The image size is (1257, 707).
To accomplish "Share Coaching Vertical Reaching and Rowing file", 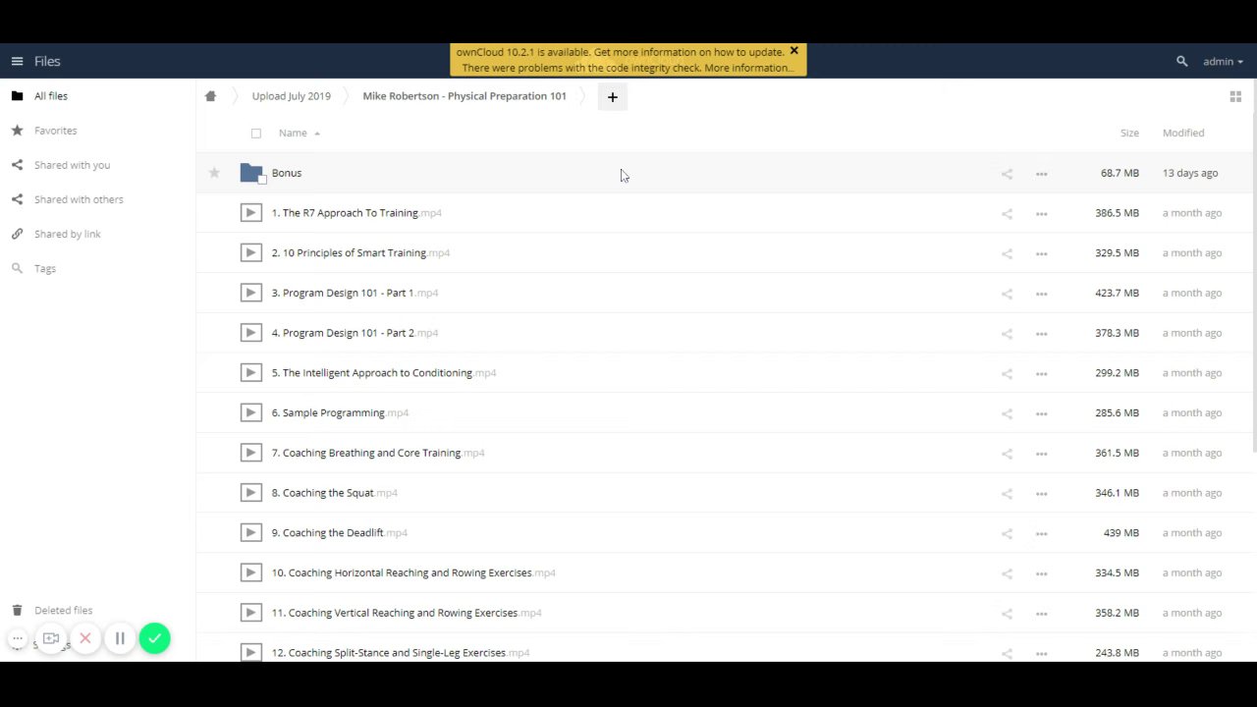I will pos(1007,614).
